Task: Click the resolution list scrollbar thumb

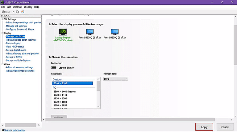Action: (98, 86)
